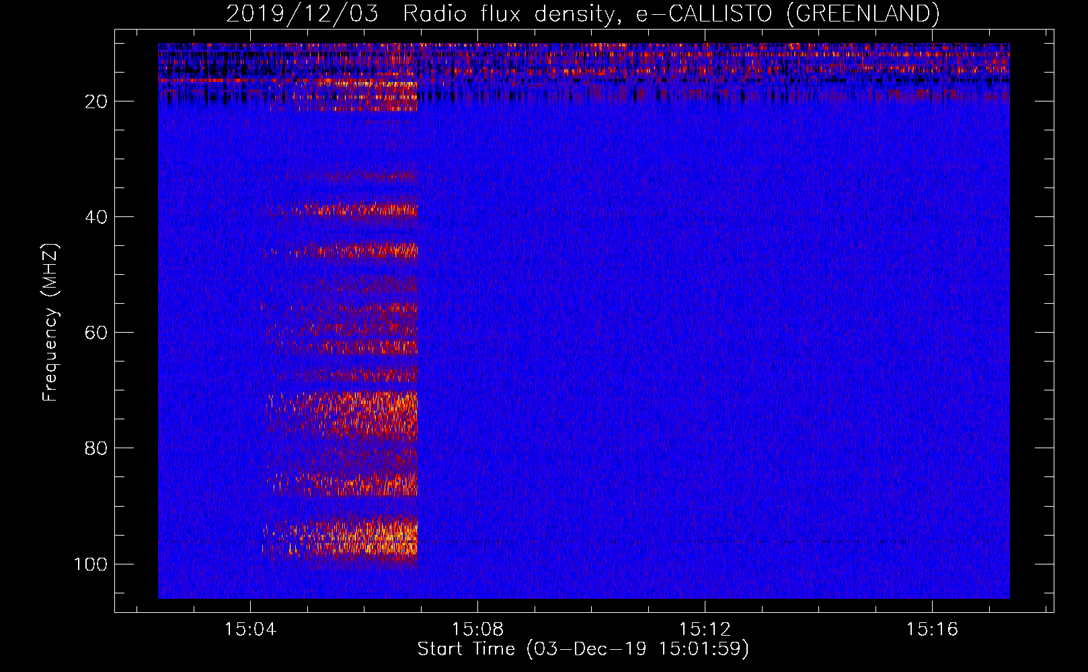Click the 15:12 time tick label
1088x672 pixels.
click(x=705, y=630)
